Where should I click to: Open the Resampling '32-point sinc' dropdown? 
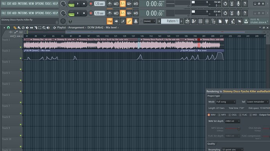pos(232,149)
